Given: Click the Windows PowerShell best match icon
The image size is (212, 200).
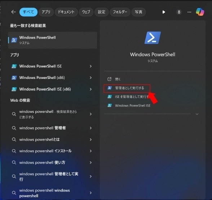Looking at the screenshot, I should [14, 40].
